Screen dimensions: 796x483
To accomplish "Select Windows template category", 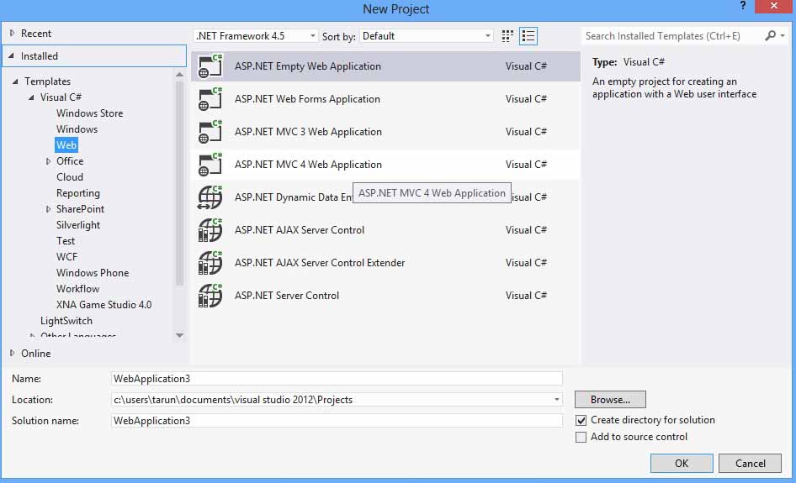I will pyautogui.click(x=77, y=129).
